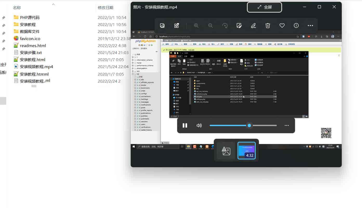
Task: Show file info panel
Action: (x=296, y=25)
